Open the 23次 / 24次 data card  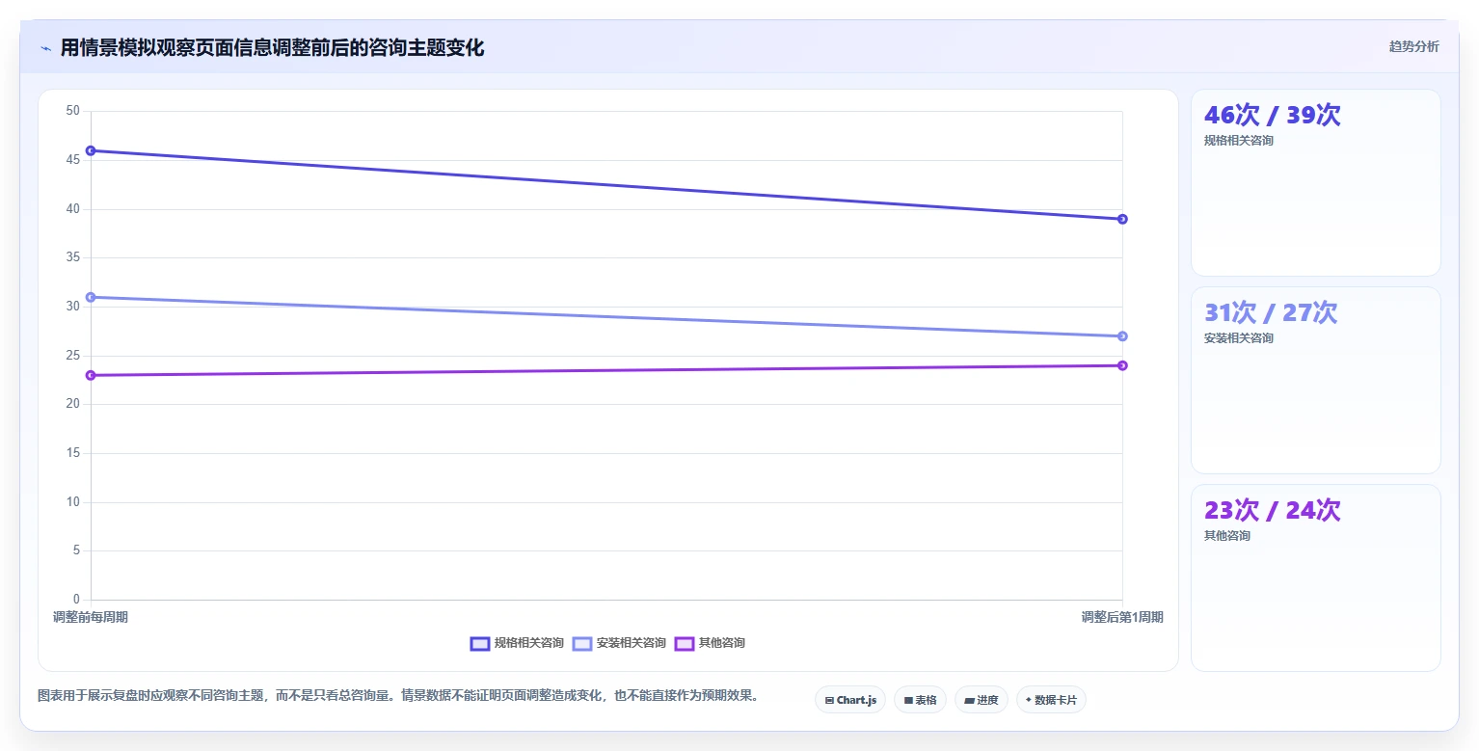[x=1315, y=577]
